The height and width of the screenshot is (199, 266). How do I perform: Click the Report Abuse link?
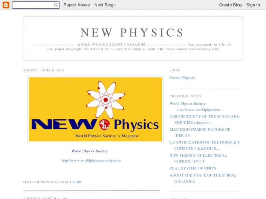pyautogui.click(x=76, y=5)
